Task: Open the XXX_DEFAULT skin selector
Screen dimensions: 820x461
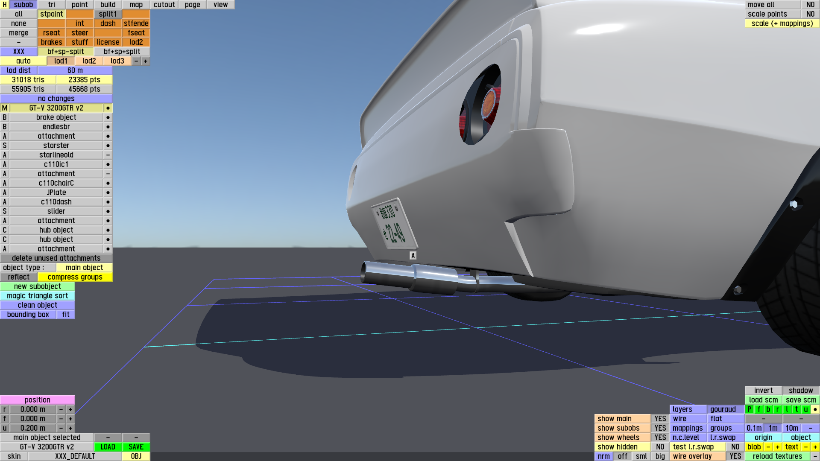Action: pyautogui.click(x=75, y=456)
